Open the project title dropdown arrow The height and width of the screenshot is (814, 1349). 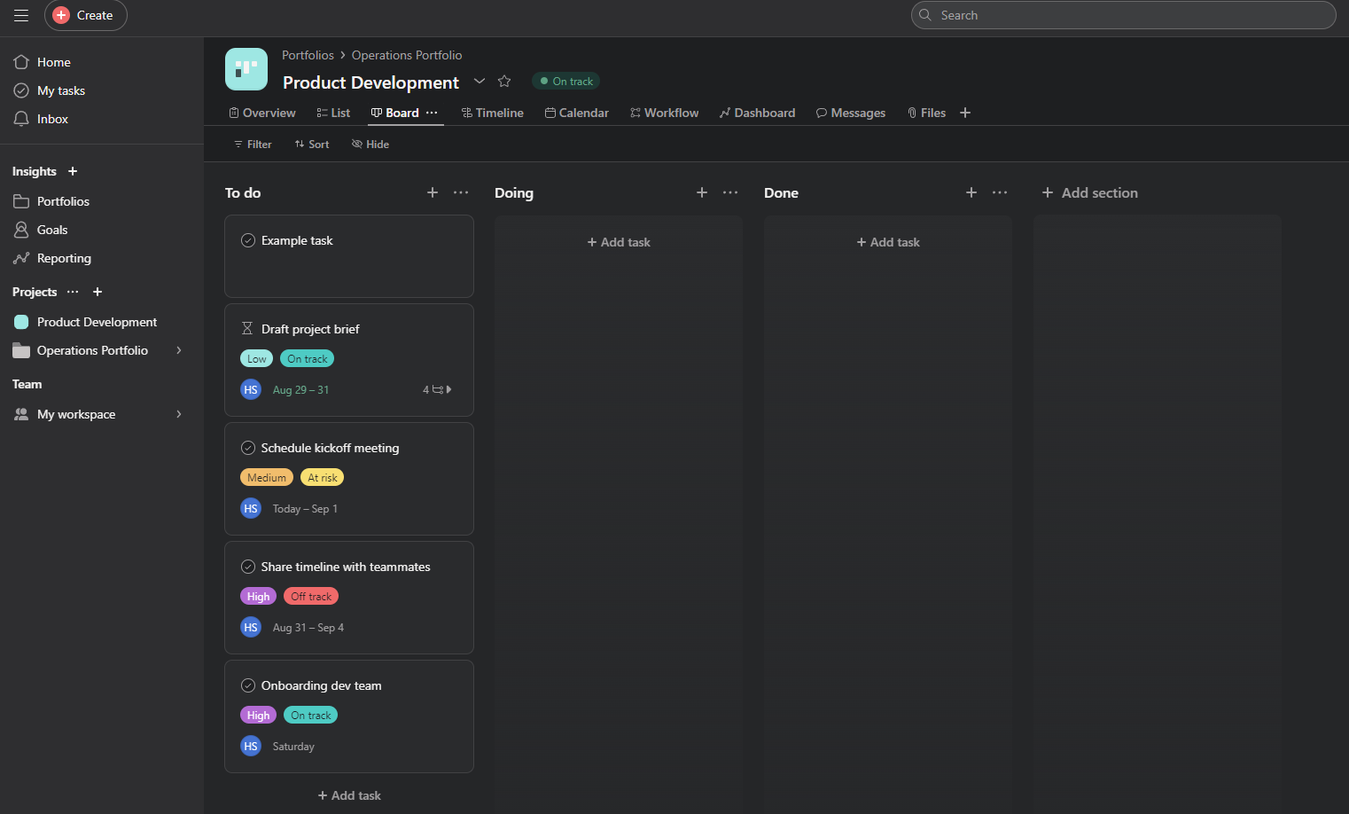click(x=480, y=82)
